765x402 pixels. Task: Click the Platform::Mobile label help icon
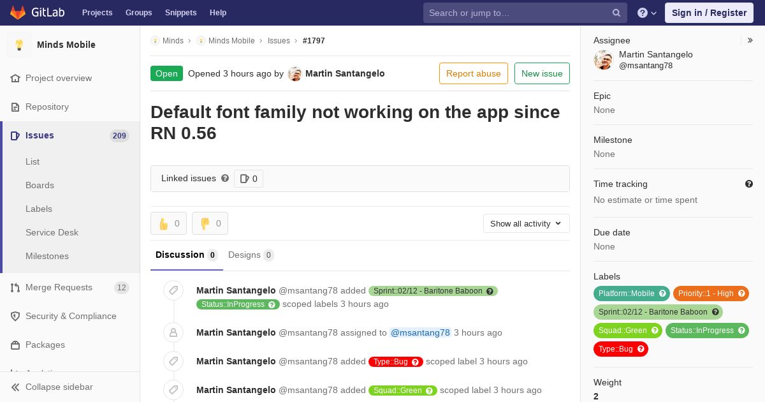(662, 294)
